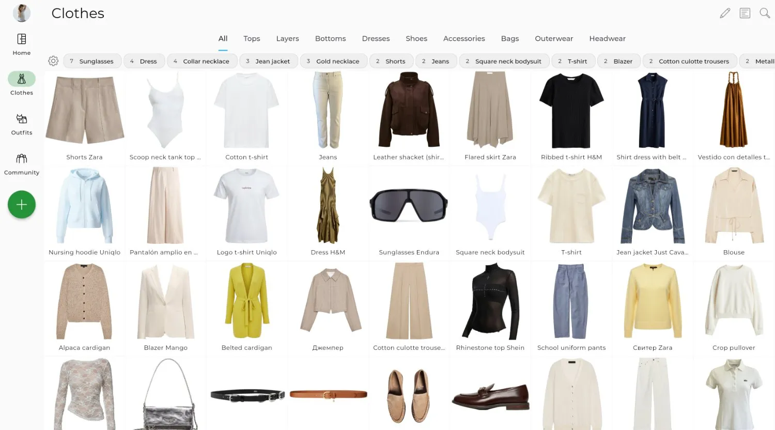Open the silver metallic shoulder bag item
The width and height of the screenshot is (775, 430).
165,394
